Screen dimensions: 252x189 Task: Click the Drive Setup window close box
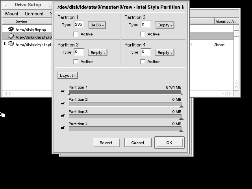tap(5, 5)
